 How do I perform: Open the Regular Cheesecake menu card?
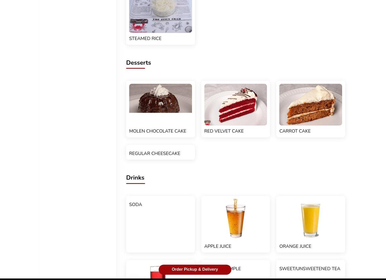[160, 152]
